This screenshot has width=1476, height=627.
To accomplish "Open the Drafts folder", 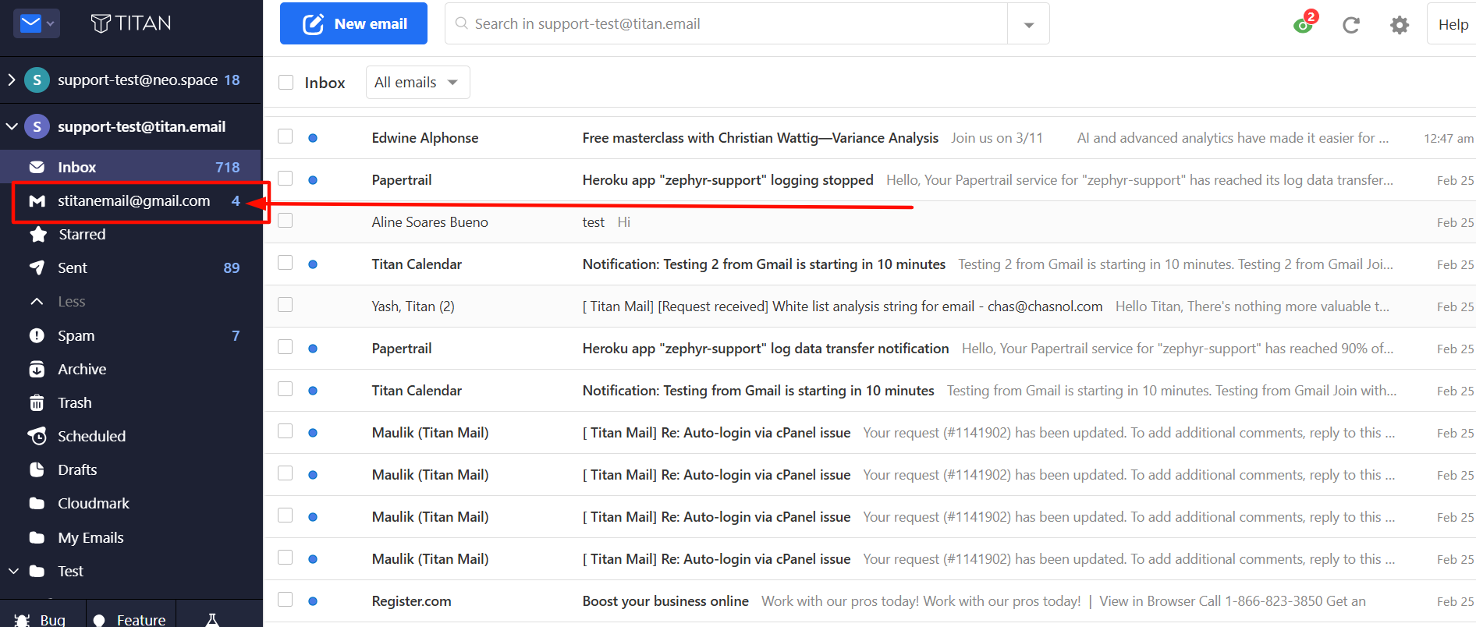I will click(131, 469).
